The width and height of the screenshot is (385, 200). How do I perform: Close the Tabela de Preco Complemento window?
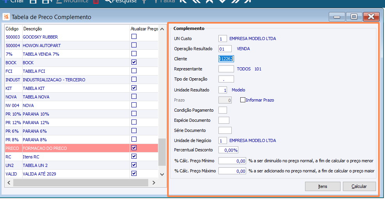point(371,17)
